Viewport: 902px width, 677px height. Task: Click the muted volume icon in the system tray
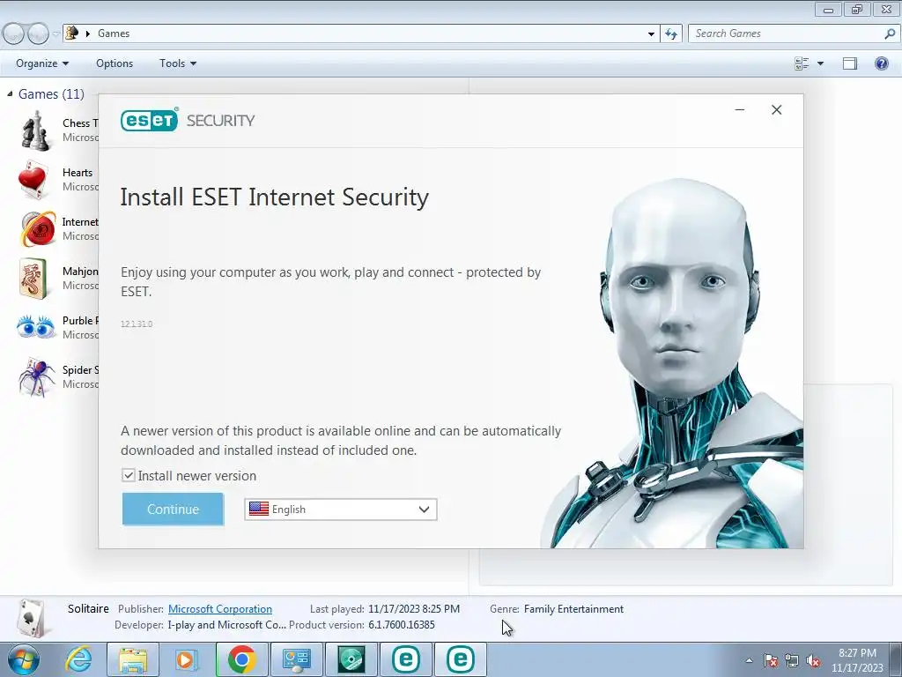point(813,661)
